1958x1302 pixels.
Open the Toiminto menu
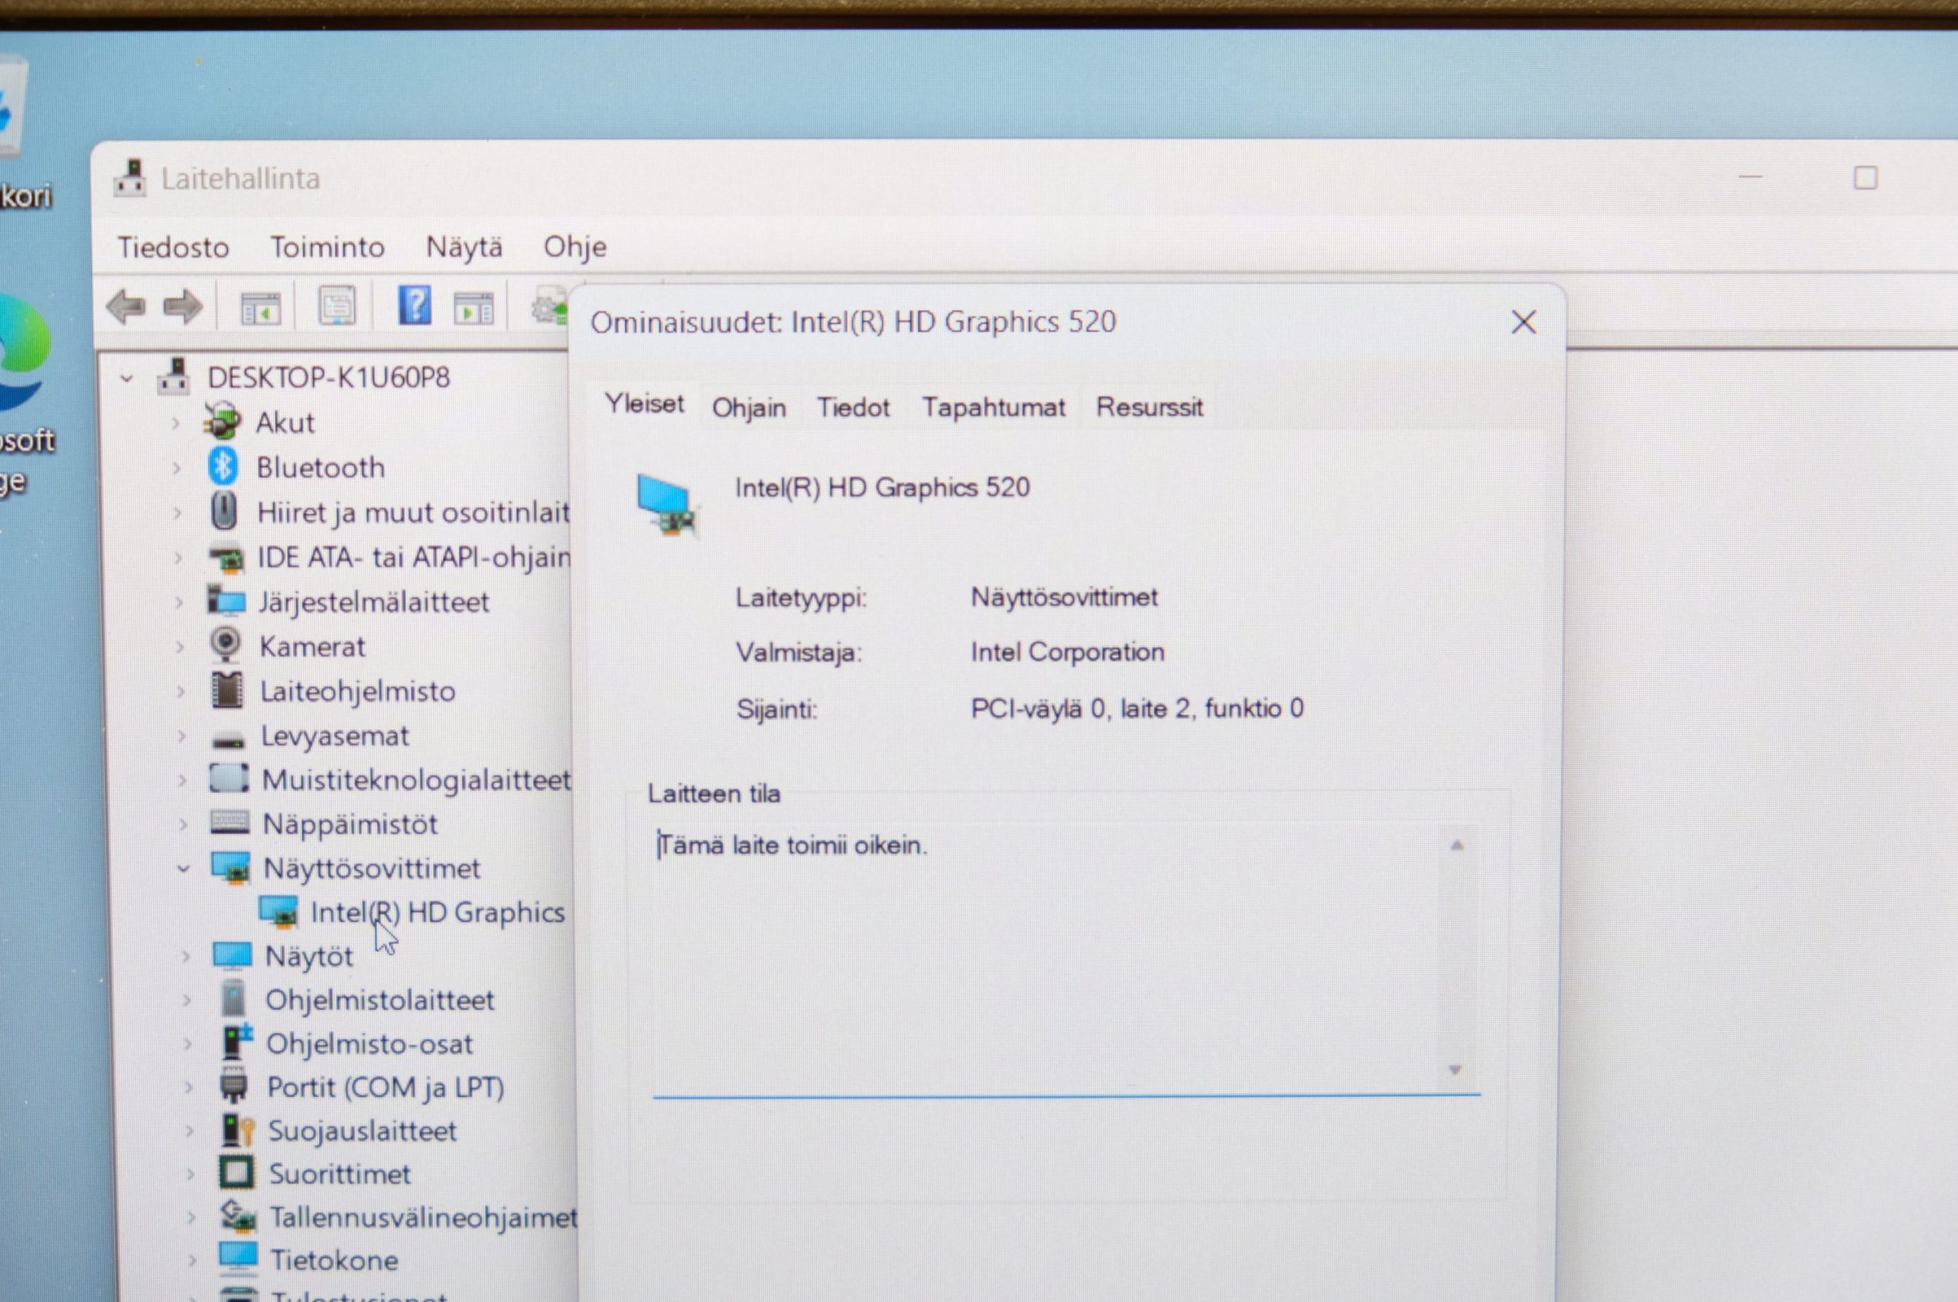pos(327,247)
